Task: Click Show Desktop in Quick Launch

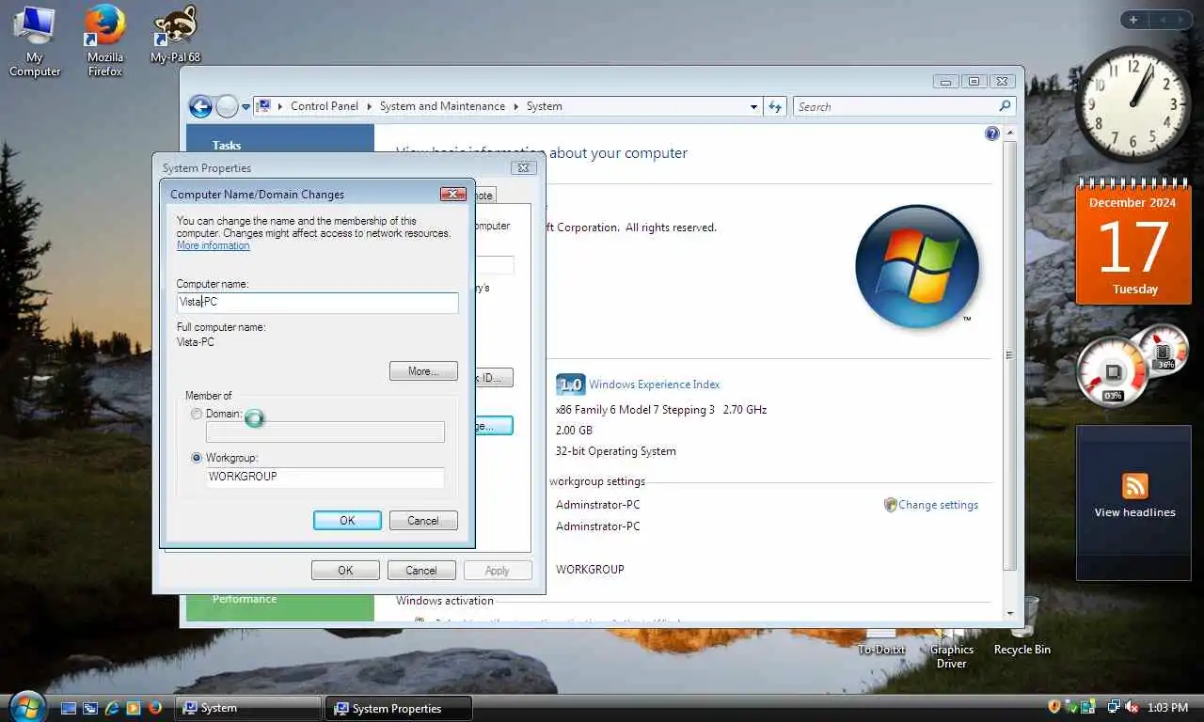Action: [69, 708]
